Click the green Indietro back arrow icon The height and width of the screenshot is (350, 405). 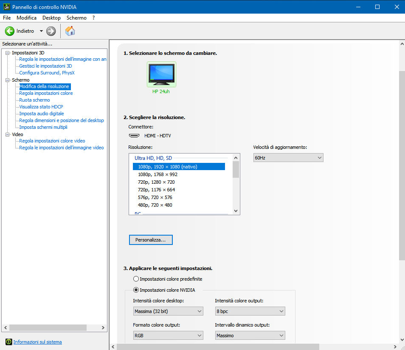click(x=10, y=31)
